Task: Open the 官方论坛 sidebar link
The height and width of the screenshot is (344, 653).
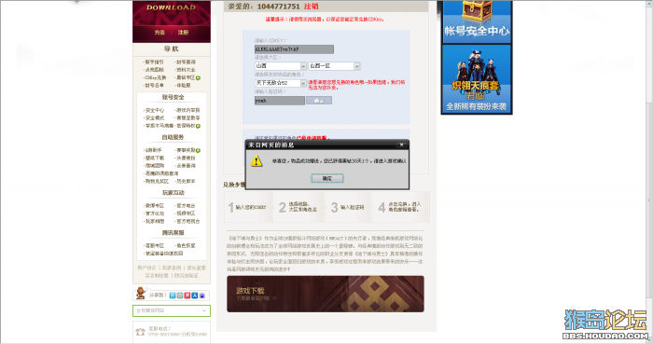Action: (x=155, y=213)
